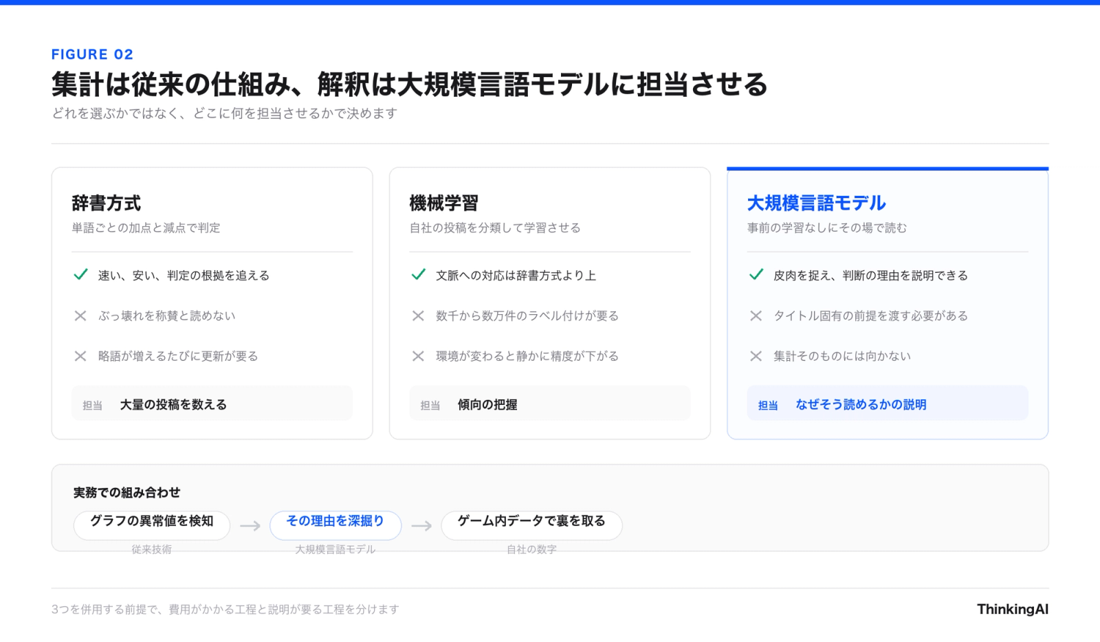
Task: Click the 大量の投稿を数える role box
Action: pyautogui.click(x=212, y=403)
